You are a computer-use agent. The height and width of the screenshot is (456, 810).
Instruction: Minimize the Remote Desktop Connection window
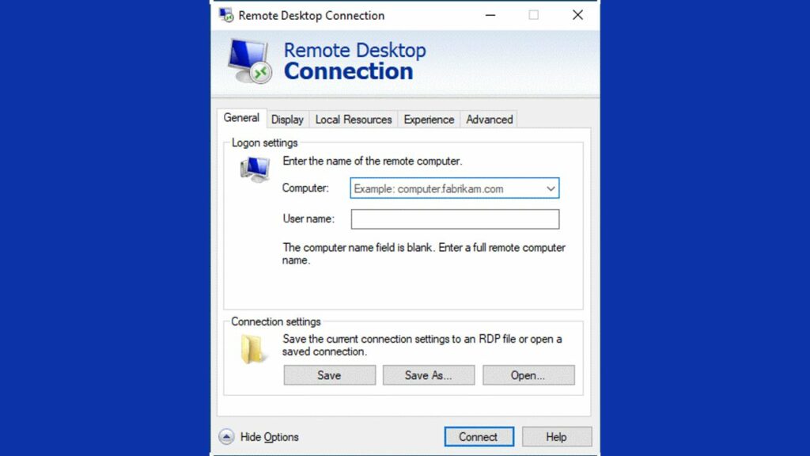point(490,15)
